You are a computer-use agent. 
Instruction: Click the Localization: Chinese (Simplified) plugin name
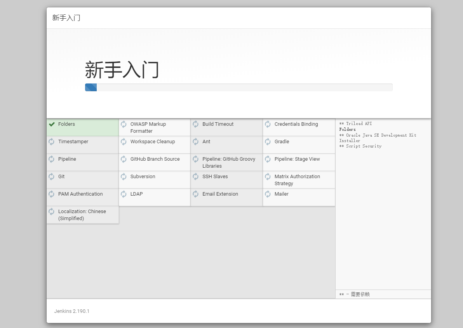[82, 215]
